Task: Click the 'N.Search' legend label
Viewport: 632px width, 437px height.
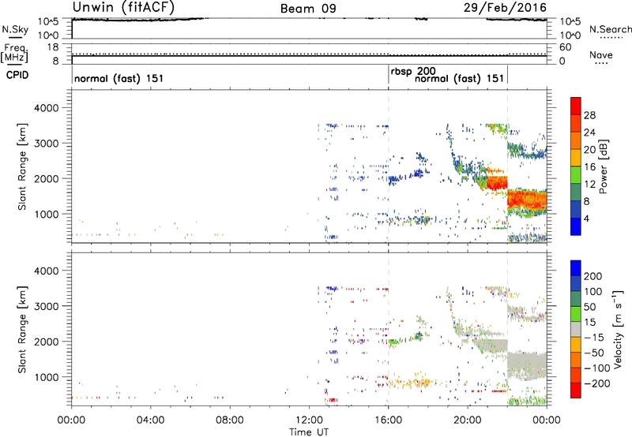Action: [610, 29]
